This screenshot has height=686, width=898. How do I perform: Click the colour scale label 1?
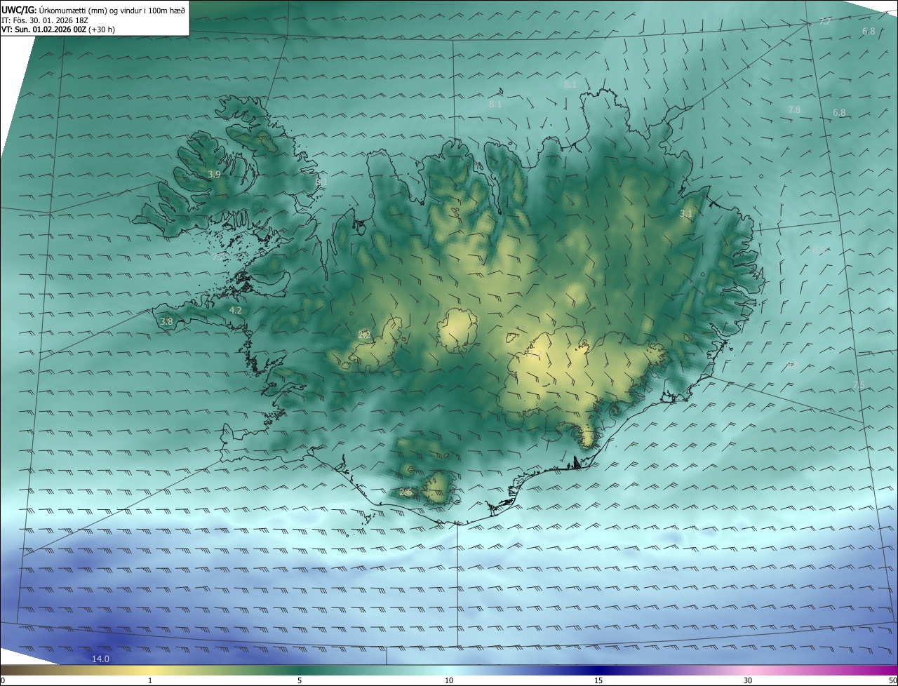point(150,681)
